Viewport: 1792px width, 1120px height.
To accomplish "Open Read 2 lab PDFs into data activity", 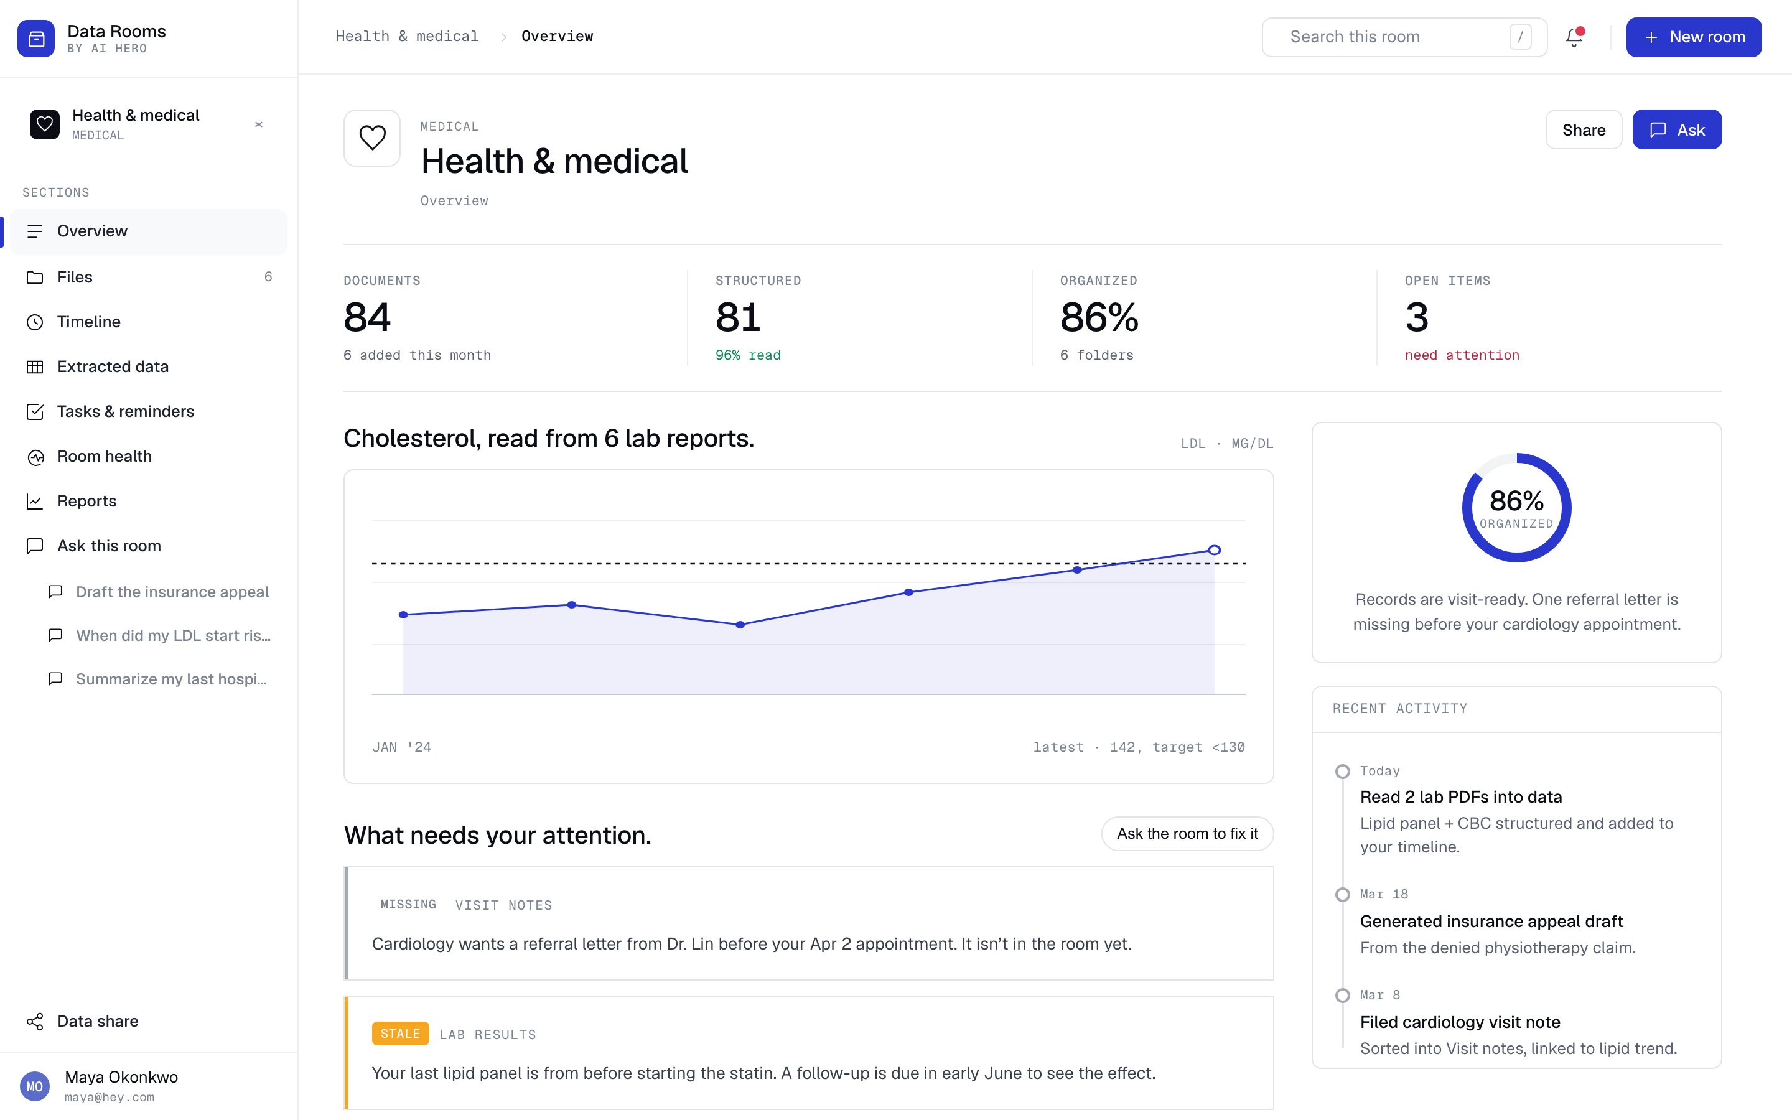I will (x=1461, y=797).
